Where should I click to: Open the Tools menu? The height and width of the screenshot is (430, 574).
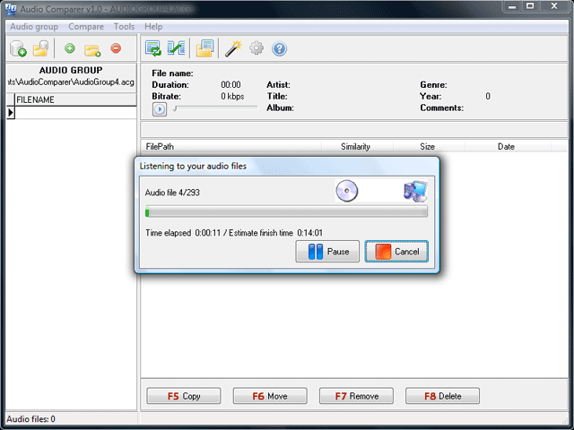[124, 27]
